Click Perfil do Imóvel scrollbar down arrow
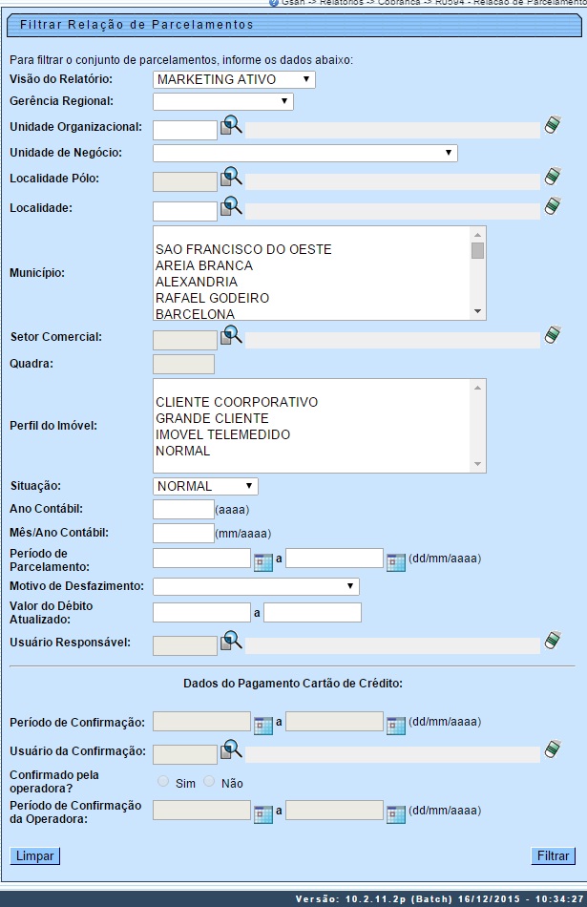The height and width of the screenshot is (907, 587). coord(477,464)
